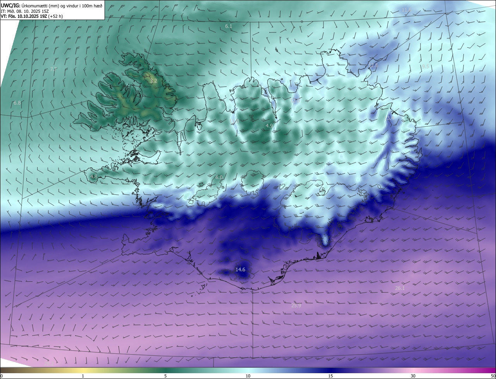Click the 13.4 value label

(389, 118)
